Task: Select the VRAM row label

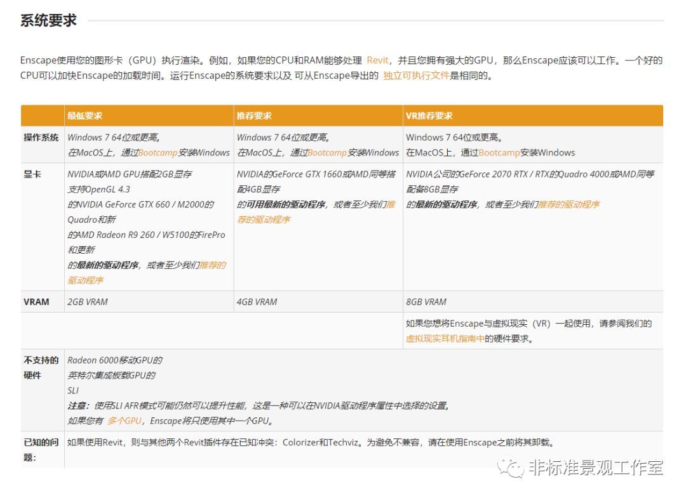Action: tap(36, 302)
